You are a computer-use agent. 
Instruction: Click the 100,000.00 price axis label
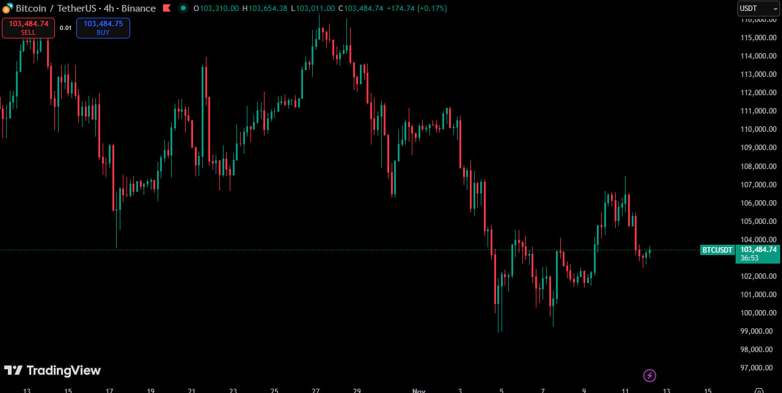(x=758, y=313)
